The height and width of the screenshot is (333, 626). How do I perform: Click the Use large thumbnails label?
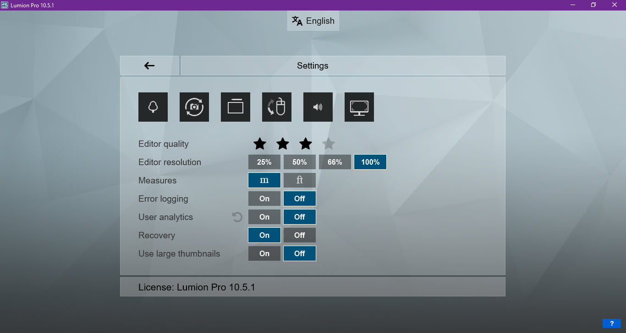point(179,253)
